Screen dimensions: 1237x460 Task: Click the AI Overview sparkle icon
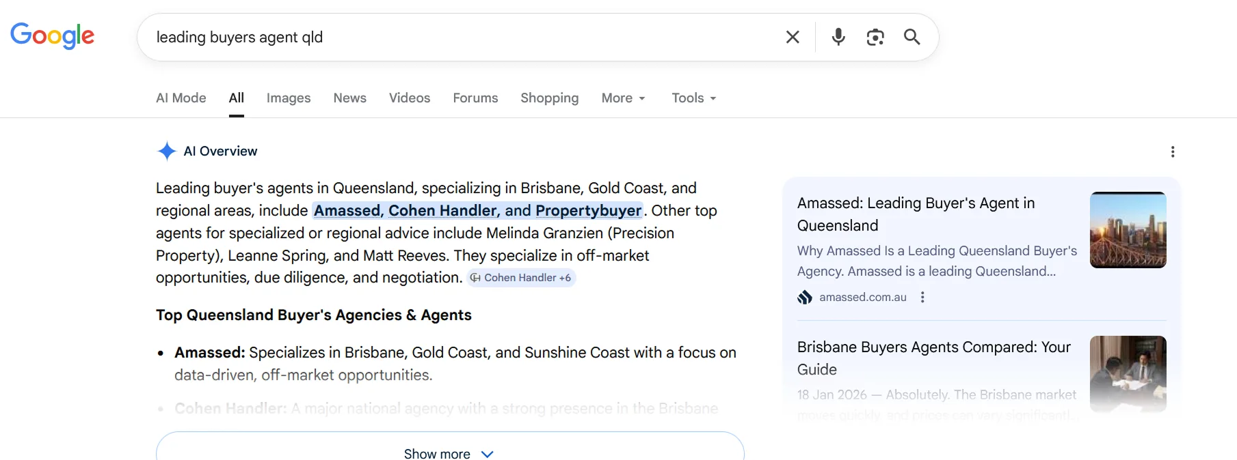pyautogui.click(x=167, y=151)
